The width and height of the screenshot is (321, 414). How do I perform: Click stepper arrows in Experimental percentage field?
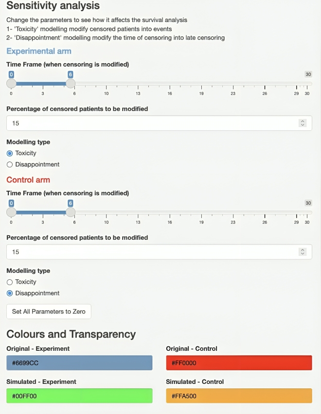coord(303,123)
